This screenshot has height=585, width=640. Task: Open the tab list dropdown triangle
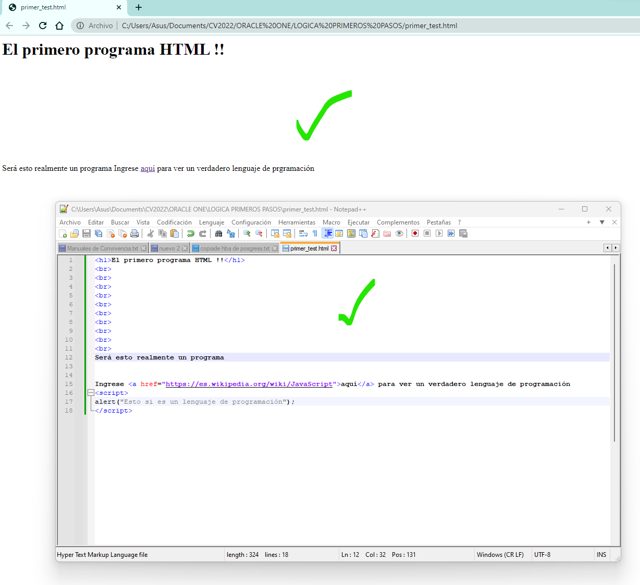(602, 222)
